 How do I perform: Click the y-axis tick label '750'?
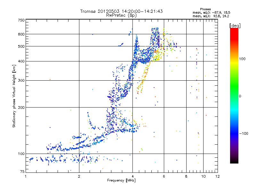coord(21,20)
